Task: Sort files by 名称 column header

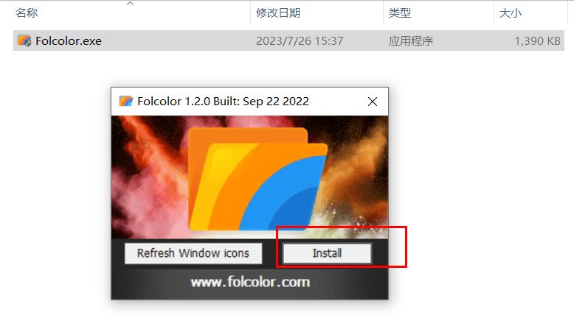Action: pyautogui.click(x=27, y=13)
